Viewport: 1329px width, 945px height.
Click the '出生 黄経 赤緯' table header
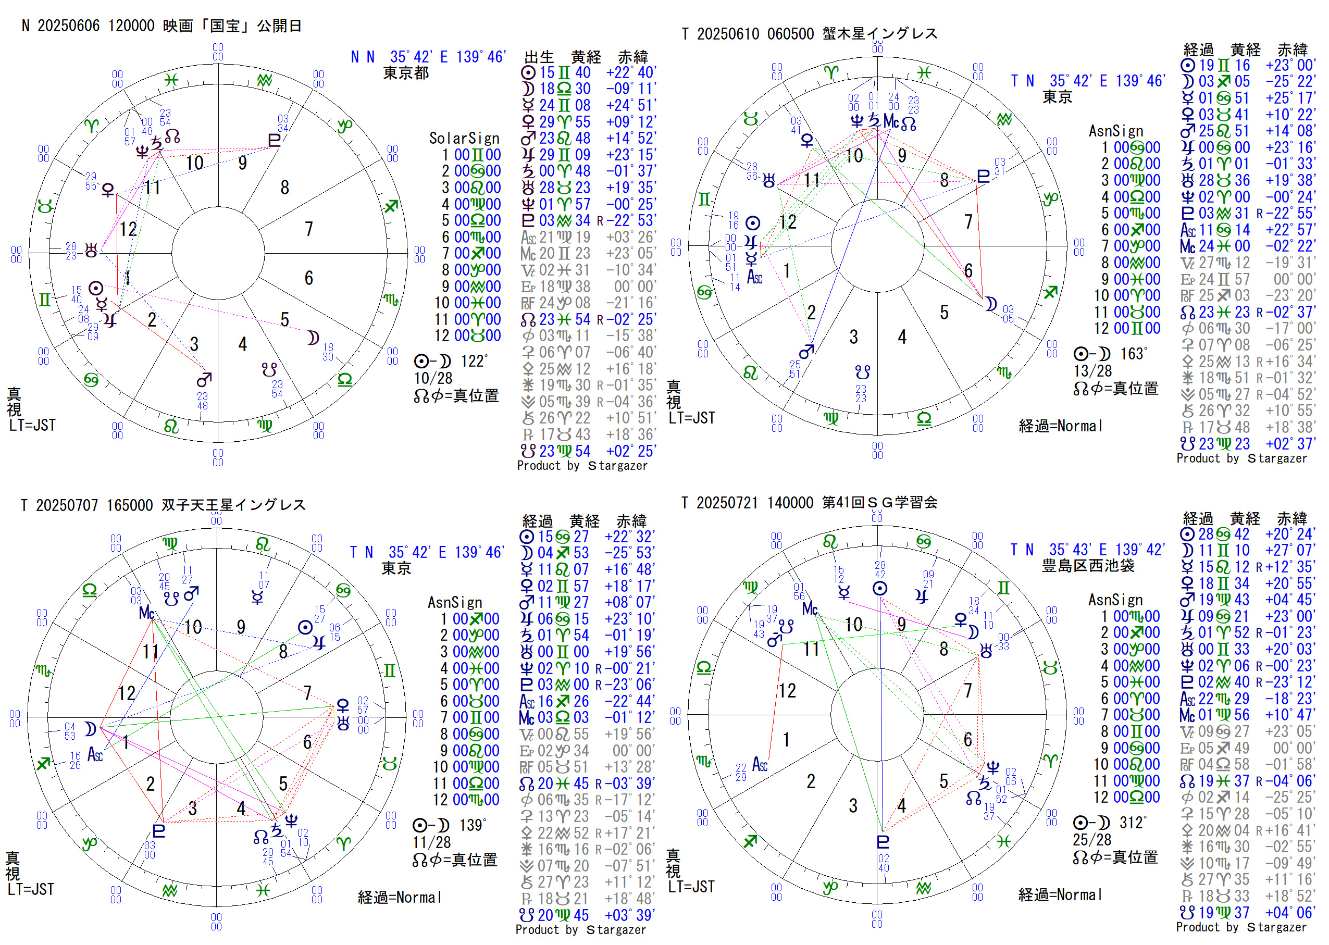click(586, 57)
